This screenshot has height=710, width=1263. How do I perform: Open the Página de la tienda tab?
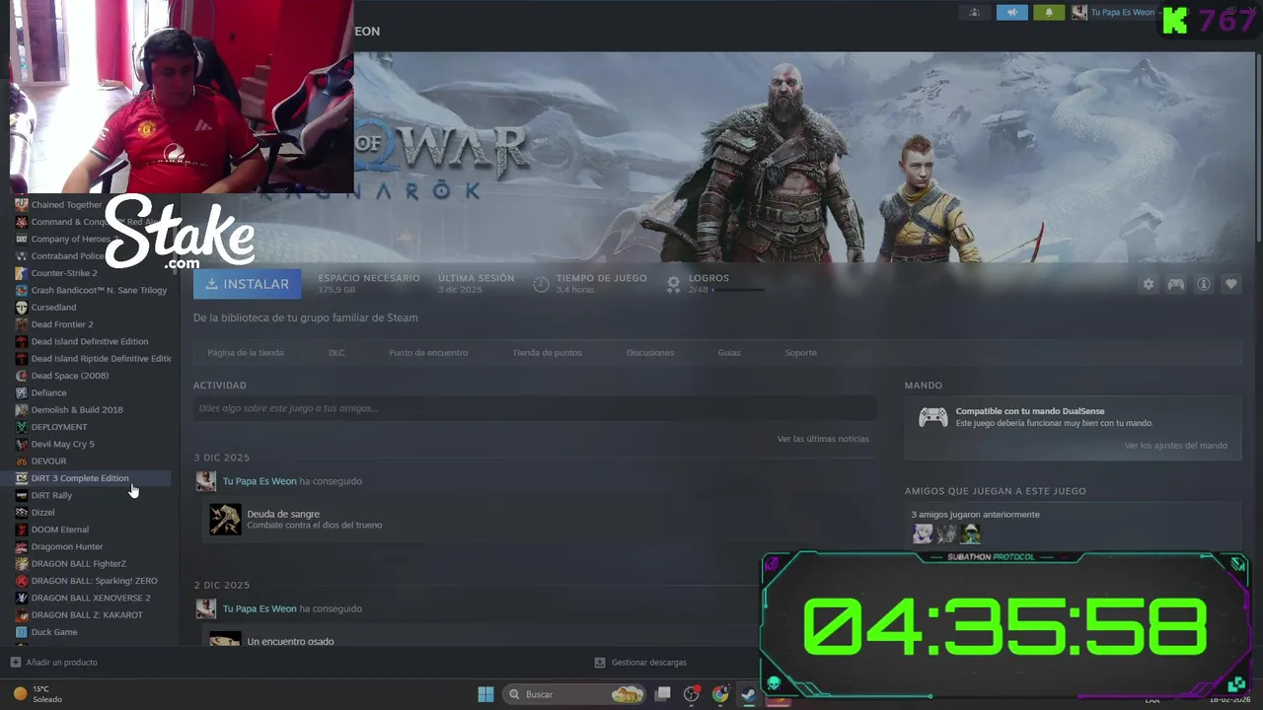[246, 352]
